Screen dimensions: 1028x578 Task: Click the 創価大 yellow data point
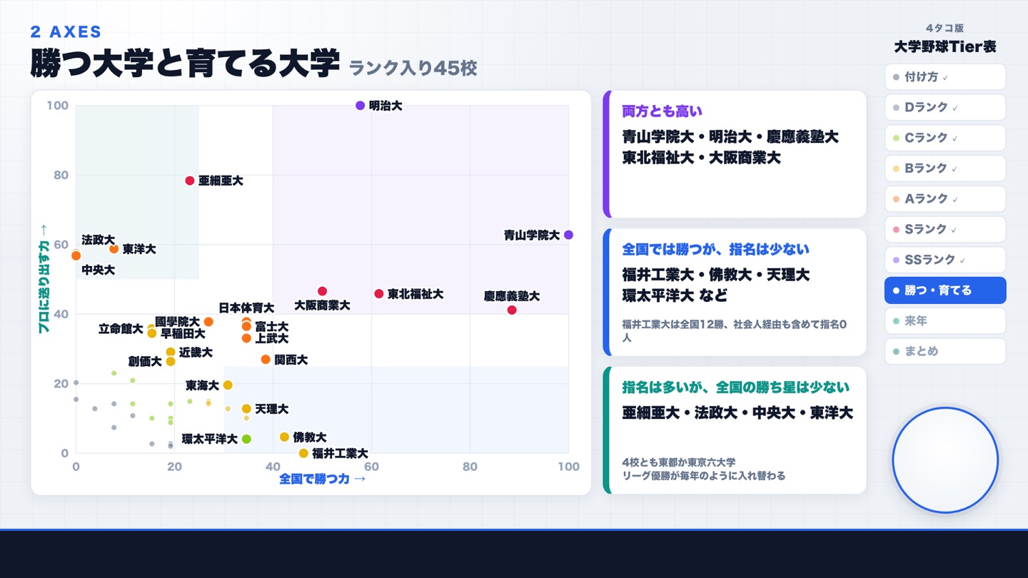tap(171, 362)
